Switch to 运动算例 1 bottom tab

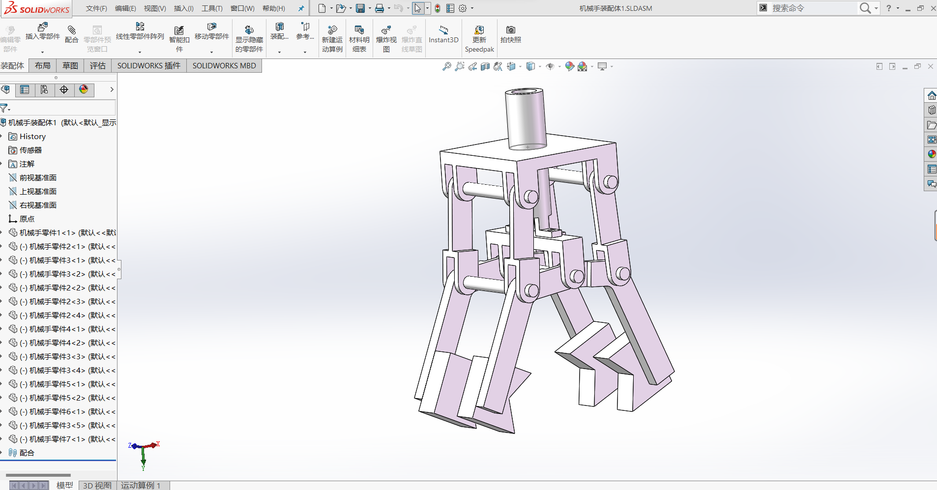tap(141, 485)
